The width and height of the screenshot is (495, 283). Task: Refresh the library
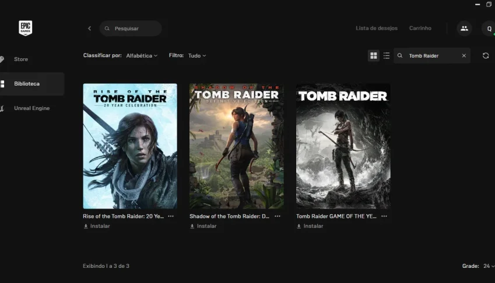[x=486, y=55]
